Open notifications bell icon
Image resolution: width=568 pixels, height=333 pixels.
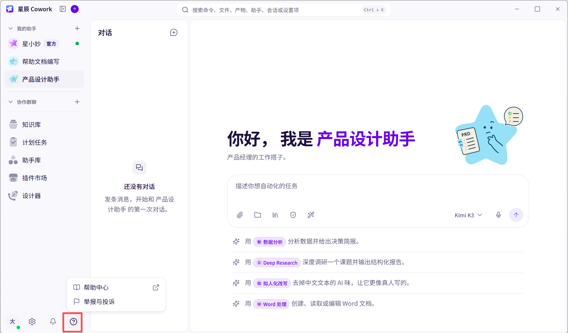pyautogui.click(x=53, y=321)
